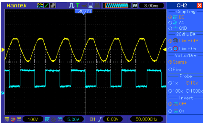This screenshot has height=125, width=204.
Task: Click the yellow waveform display icon
Action: [x=40, y=5]
